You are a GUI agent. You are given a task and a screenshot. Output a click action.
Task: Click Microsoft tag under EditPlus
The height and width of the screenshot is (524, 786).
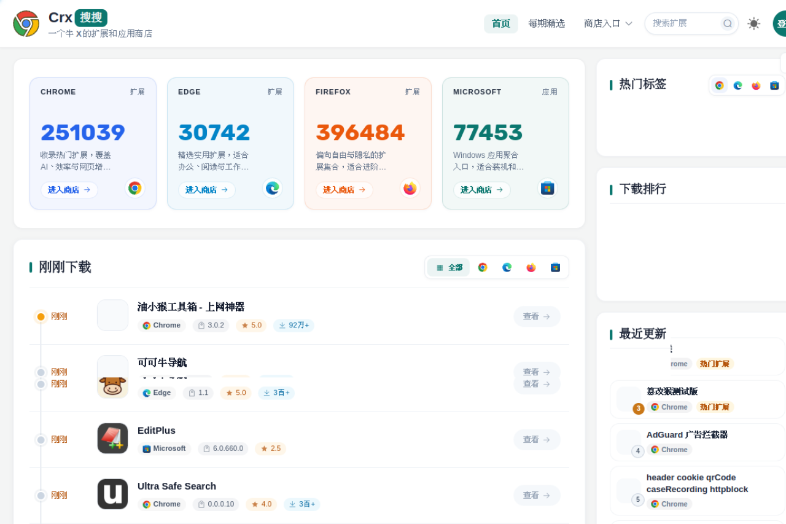pos(164,449)
